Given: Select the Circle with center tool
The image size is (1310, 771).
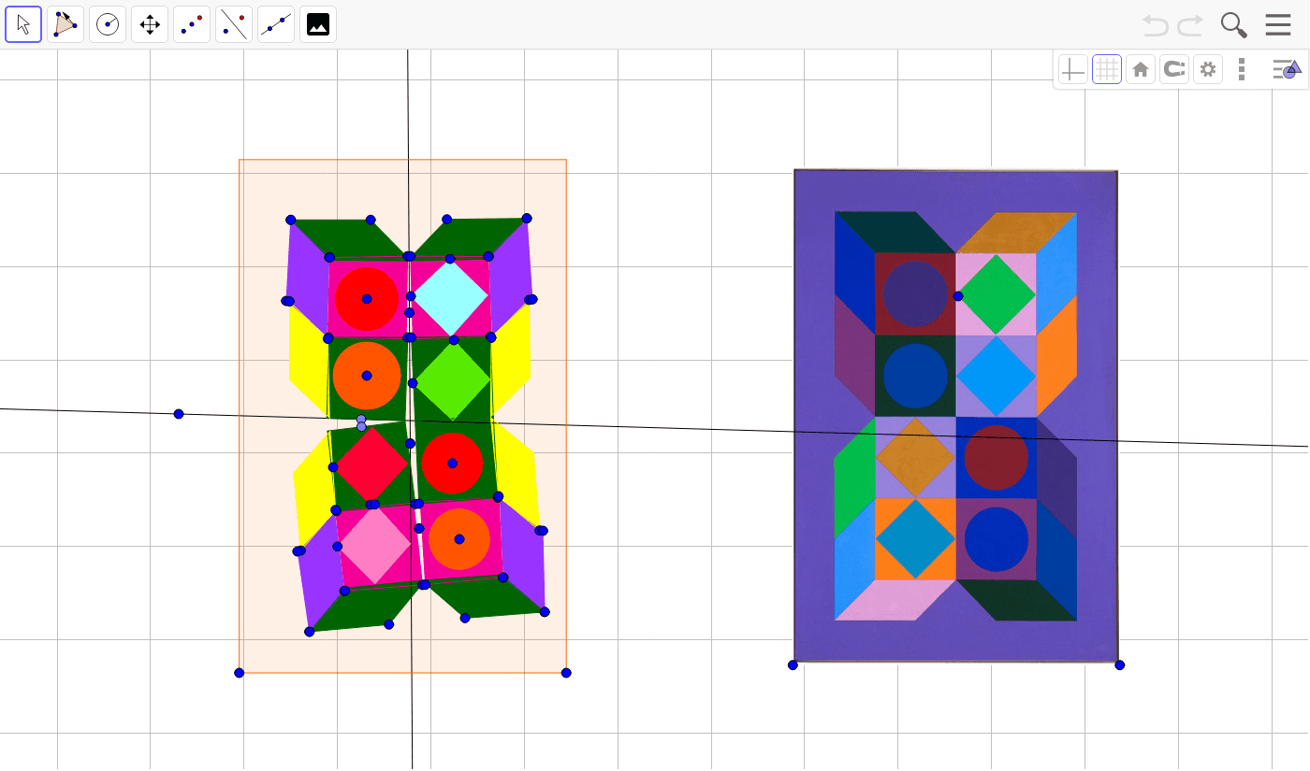Looking at the screenshot, I should point(108,24).
